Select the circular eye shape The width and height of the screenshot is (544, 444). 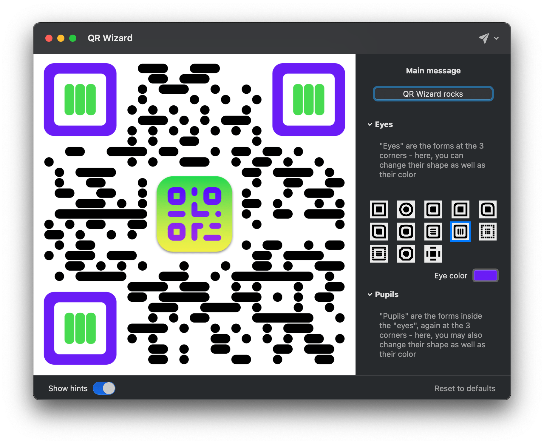(x=406, y=210)
